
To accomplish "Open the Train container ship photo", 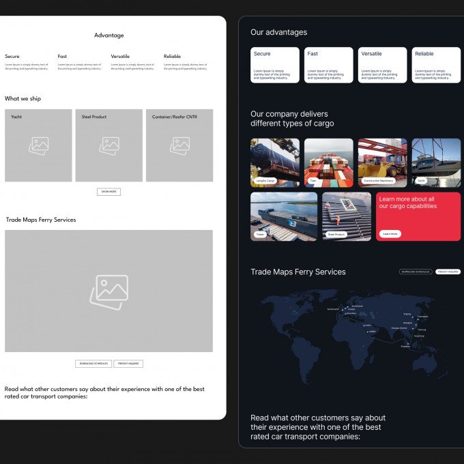I will (328, 162).
